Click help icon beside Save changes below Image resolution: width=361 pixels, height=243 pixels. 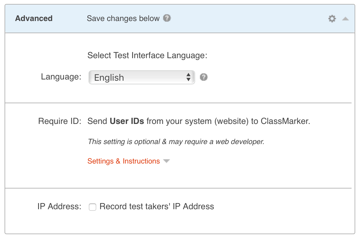click(166, 18)
